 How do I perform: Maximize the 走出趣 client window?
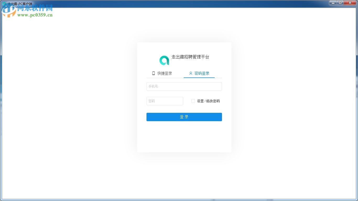pos(340,3)
